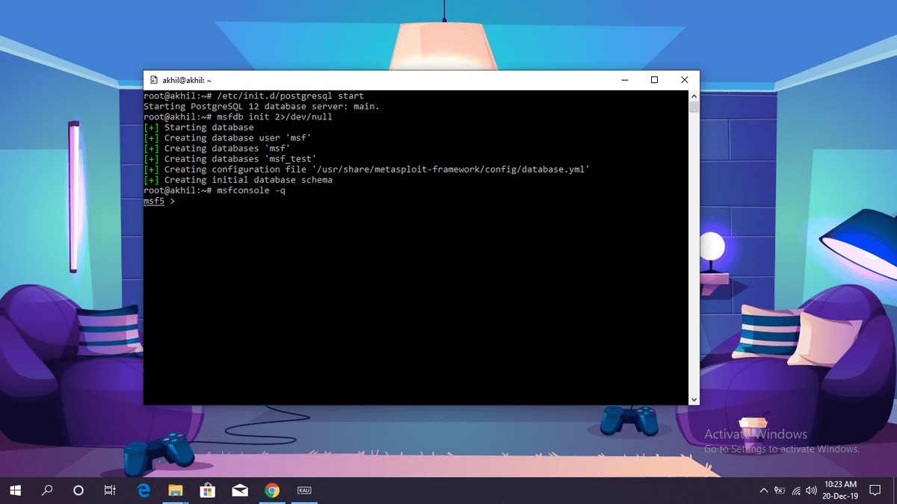Click the database.yml configuration path

click(451, 169)
